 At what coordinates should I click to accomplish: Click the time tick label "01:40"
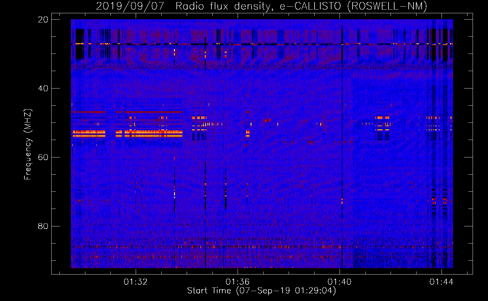point(340,282)
